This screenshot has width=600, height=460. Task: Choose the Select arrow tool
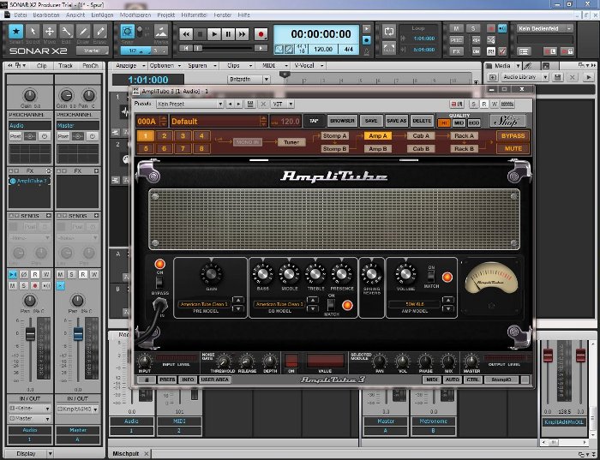coord(33,32)
